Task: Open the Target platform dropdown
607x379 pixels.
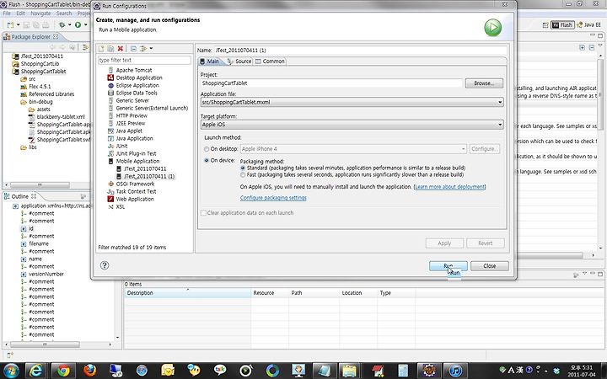Action: tap(352, 125)
